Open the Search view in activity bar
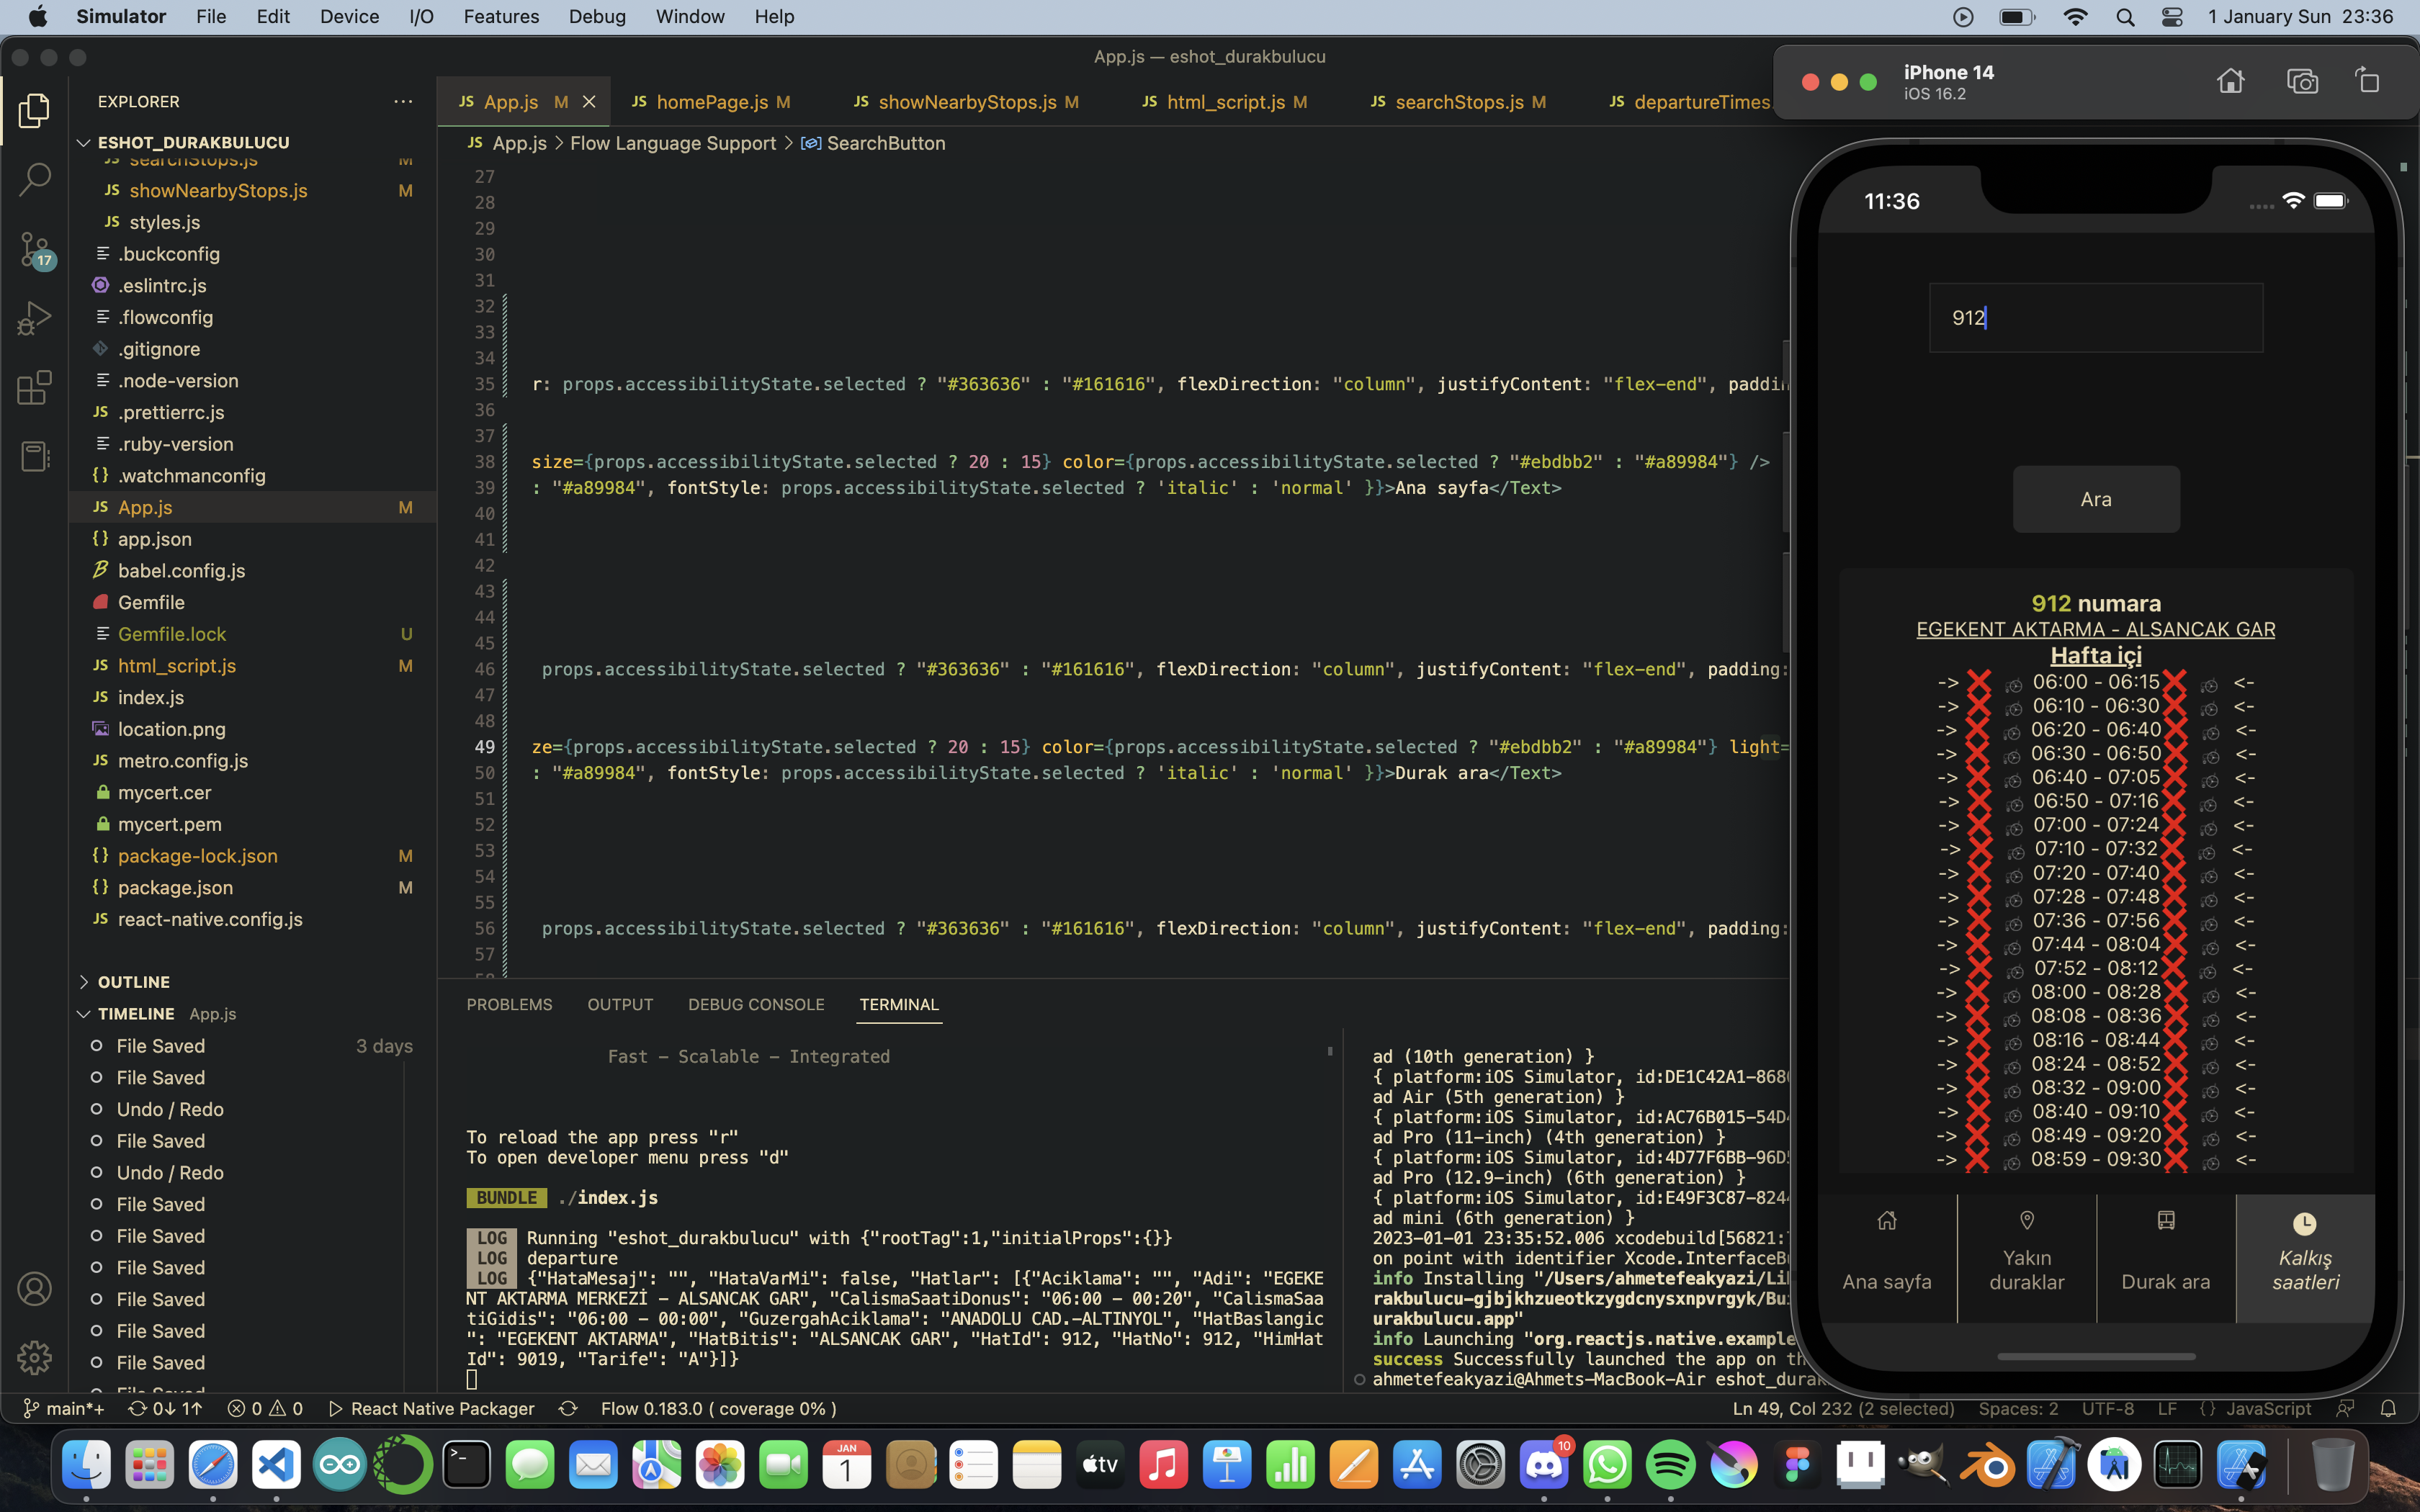The height and width of the screenshot is (1512, 2420). coord(35,179)
